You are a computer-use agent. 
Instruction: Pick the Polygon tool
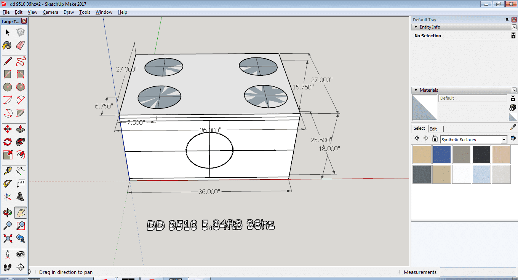click(21, 87)
